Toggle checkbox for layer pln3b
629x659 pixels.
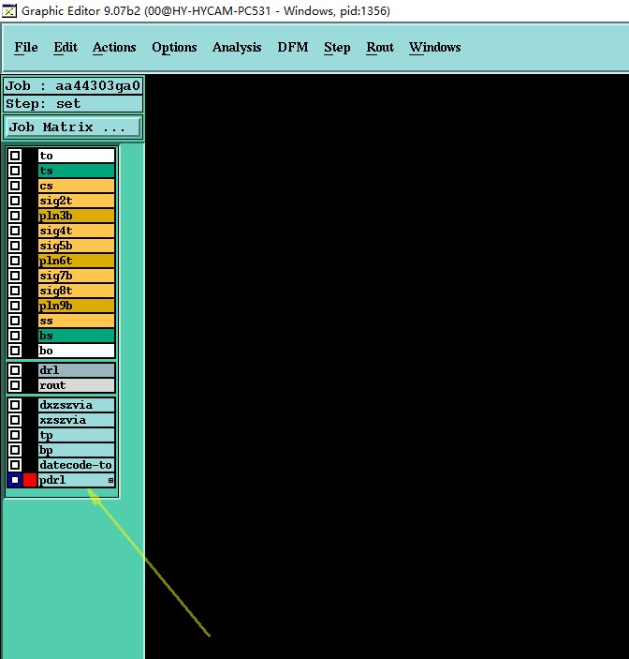(15, 216)
